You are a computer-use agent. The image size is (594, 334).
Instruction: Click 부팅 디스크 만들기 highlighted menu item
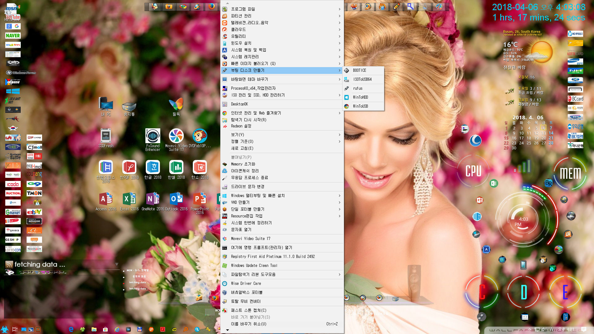point(282,71)
